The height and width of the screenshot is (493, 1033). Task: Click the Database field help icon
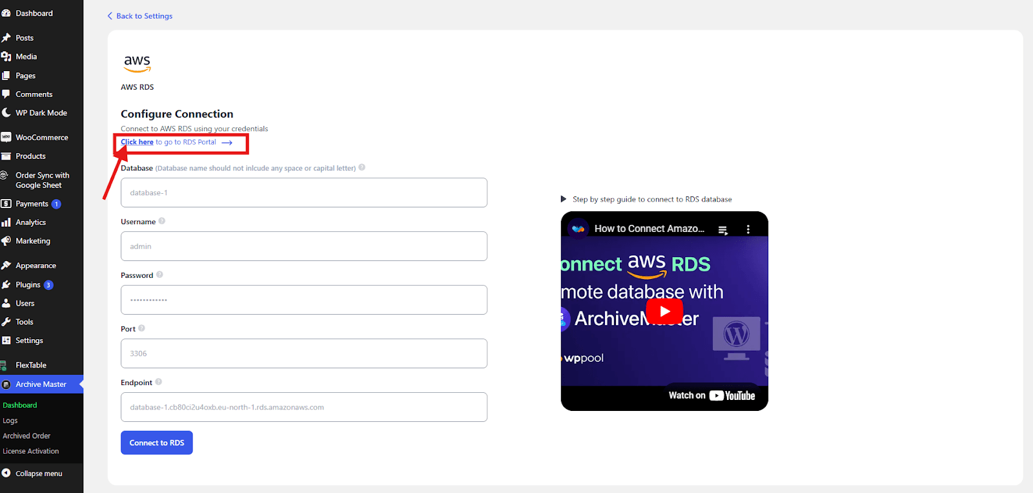point(362,167)
